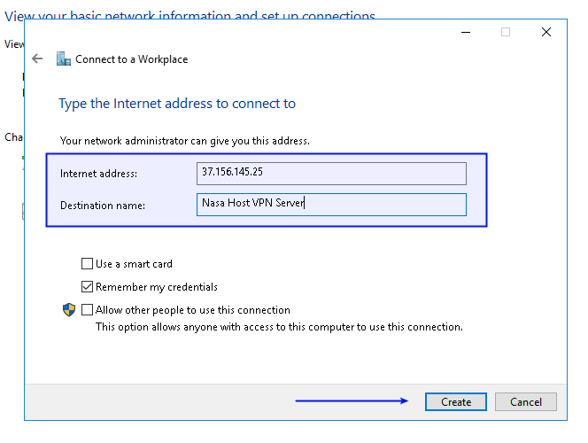The image size is (588, 443).
Task: Click the Connect to a Workplace icon
Action: point(63,58)
